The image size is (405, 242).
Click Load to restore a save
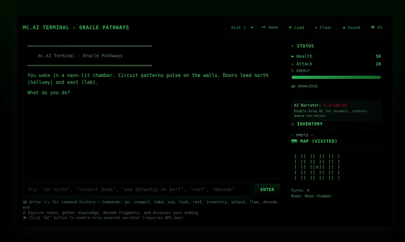point(296,27)
